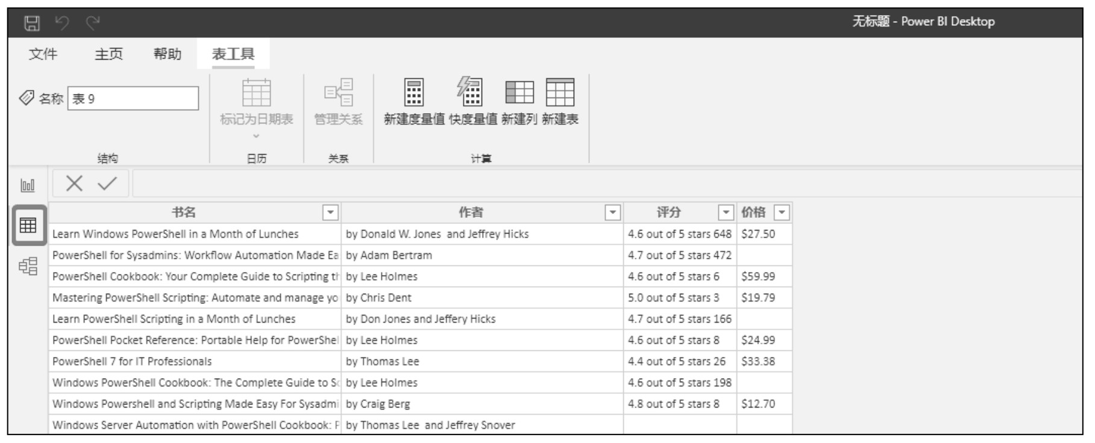This screenshot has height=443, width=1095.
Task: Click 新建表 new table icon
Action: (560, 93)
